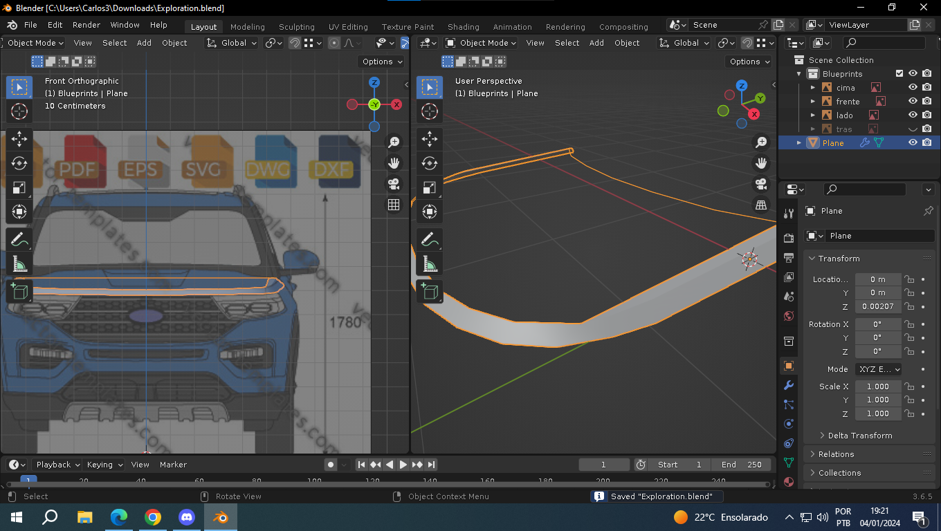Open the rotation Mode XYZ Euler dropdown

tap(878, 369)
